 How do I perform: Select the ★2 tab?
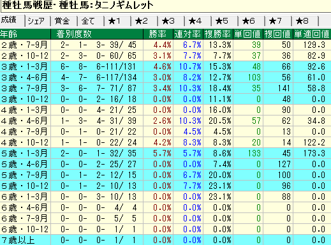(x=145, y=21)
